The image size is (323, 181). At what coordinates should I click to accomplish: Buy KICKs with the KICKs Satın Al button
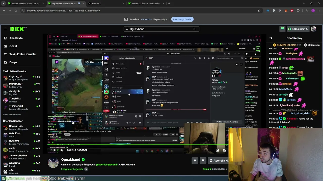click(x=298, y=29)
